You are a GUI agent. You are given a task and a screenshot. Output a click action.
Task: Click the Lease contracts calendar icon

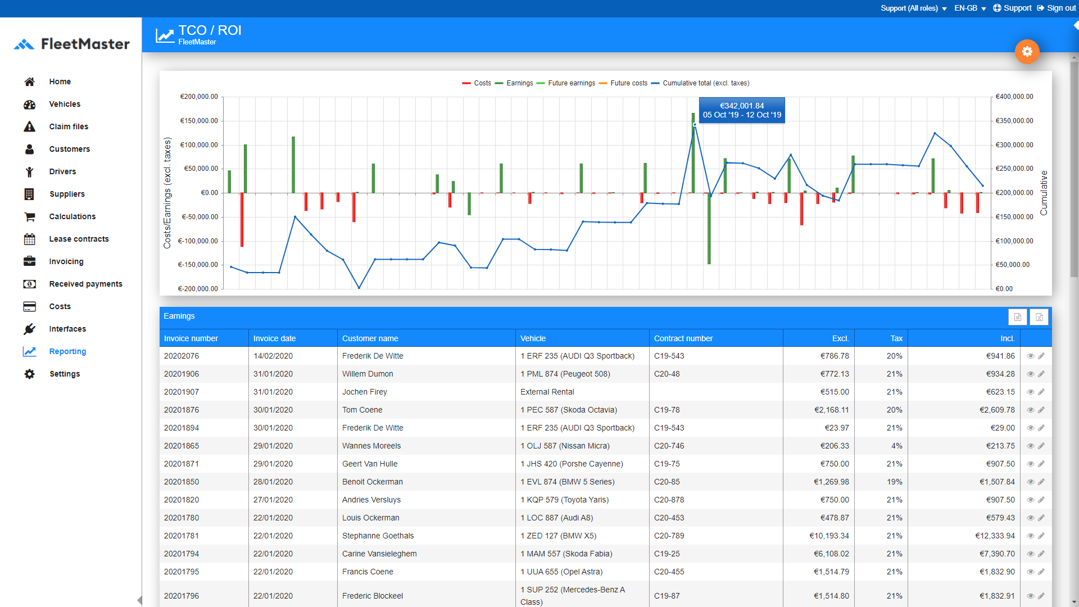pos(30,239)
